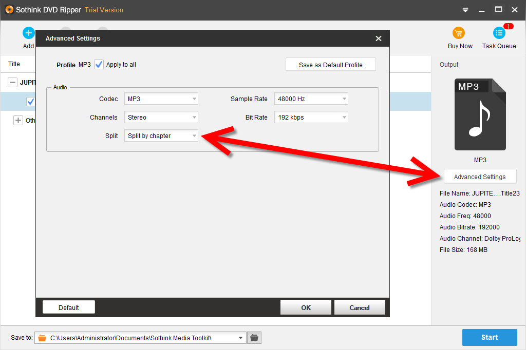526x350 pixels.
Task: Click the blue Start button
Action: [x=490, y=337]
